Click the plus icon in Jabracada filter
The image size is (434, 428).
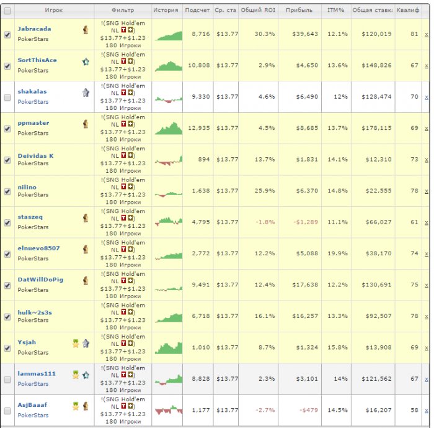click(130, 30)
